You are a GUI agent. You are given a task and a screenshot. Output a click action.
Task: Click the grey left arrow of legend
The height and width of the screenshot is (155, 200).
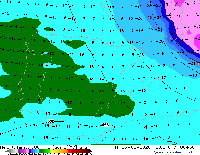click(x=7, y=151)
